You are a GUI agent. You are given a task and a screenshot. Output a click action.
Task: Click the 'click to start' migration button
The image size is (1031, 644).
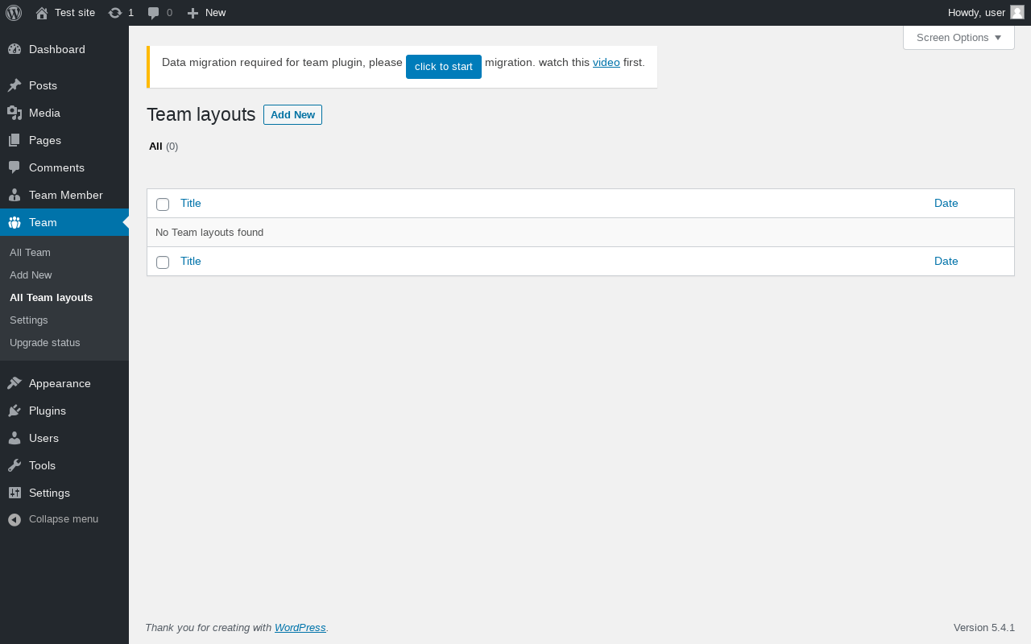pos(444,67)
